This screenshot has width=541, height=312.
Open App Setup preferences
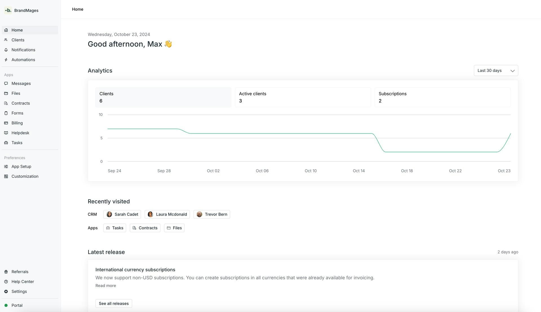coord(30,166)
